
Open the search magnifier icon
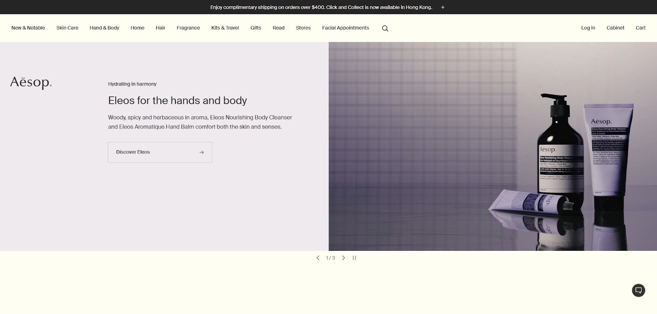pos(385,28)
